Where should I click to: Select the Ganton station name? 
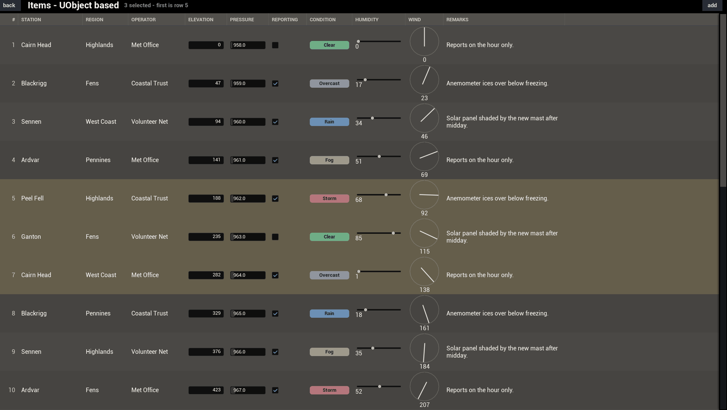[31, 237]
